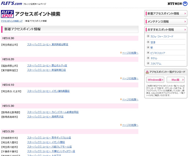
Task: Click the 【茨城県取手市】 location label
Action: click(10, 138)
